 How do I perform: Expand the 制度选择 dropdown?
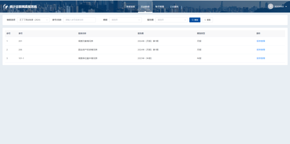pos(33,20)
